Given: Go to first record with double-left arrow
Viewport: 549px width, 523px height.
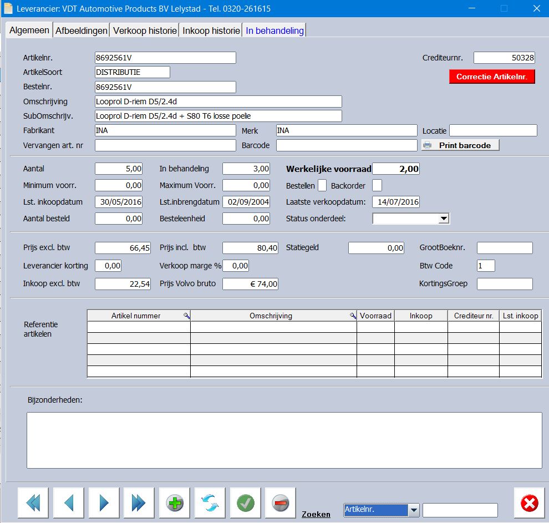Looking at the screenshot, I should pos(33,503).
